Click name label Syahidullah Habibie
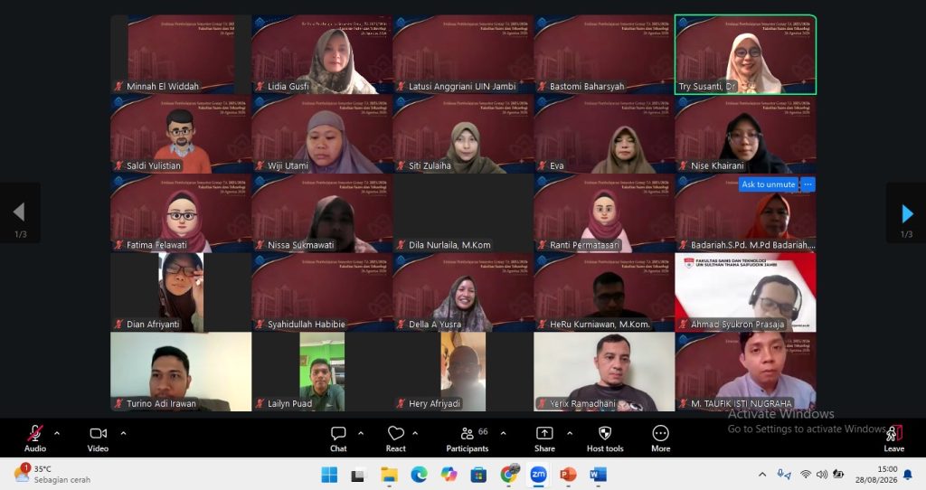This screenshot has height=490, width=926. pyautogui.click(x=307, y=325)
